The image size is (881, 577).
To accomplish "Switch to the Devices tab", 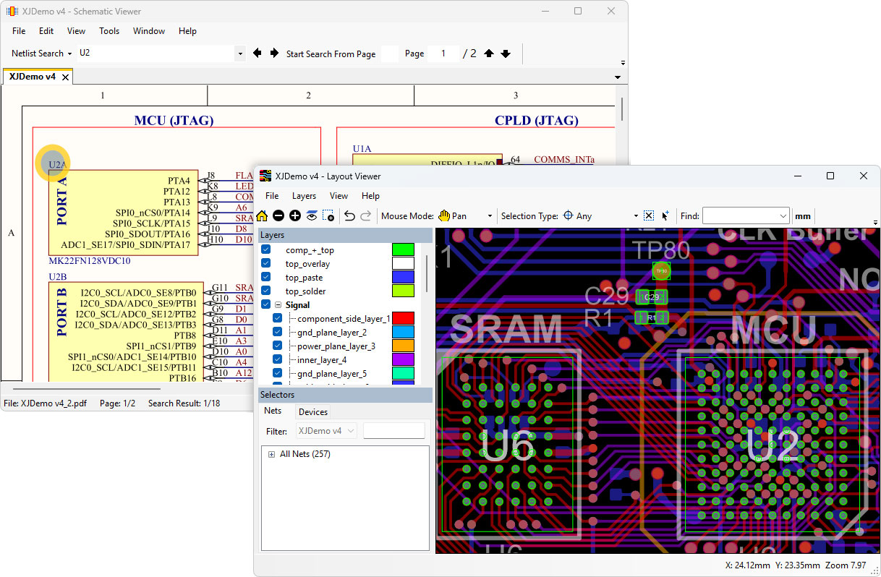I will 313,411.
